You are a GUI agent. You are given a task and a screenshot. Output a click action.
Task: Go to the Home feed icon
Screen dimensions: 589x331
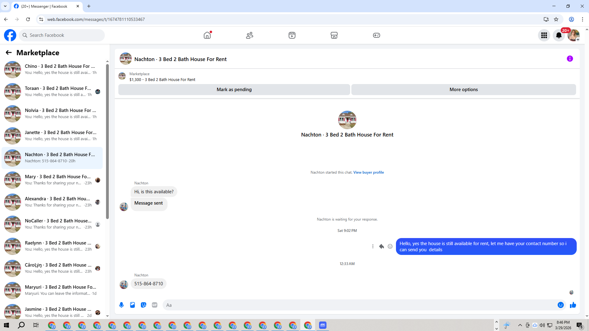point(208,35)
